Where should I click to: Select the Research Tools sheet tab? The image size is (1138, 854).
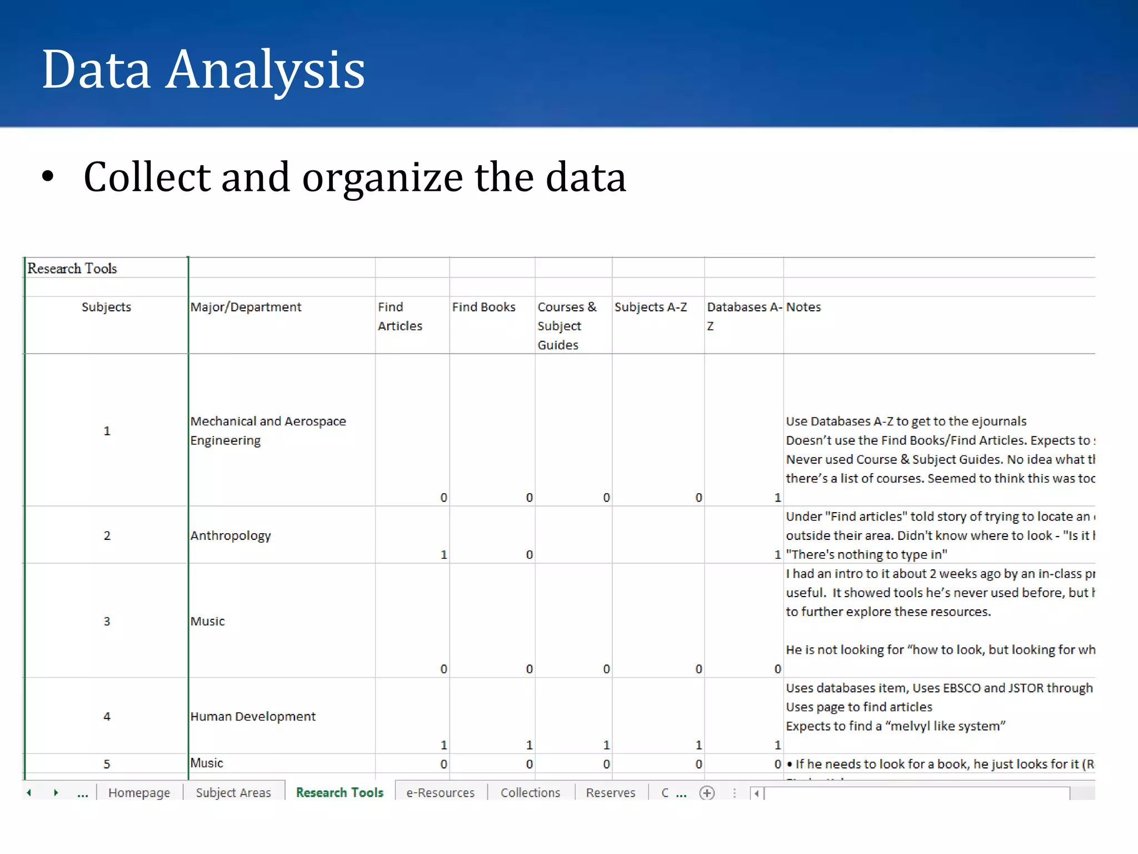pos(340,792)
